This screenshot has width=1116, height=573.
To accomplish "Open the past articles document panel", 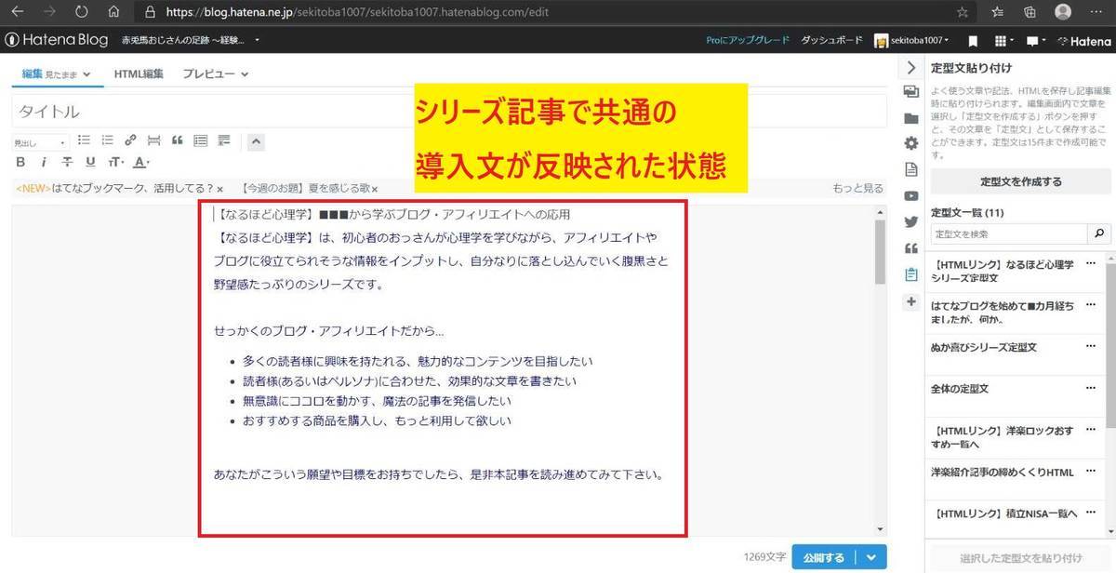I will click(x=911, y=169).
